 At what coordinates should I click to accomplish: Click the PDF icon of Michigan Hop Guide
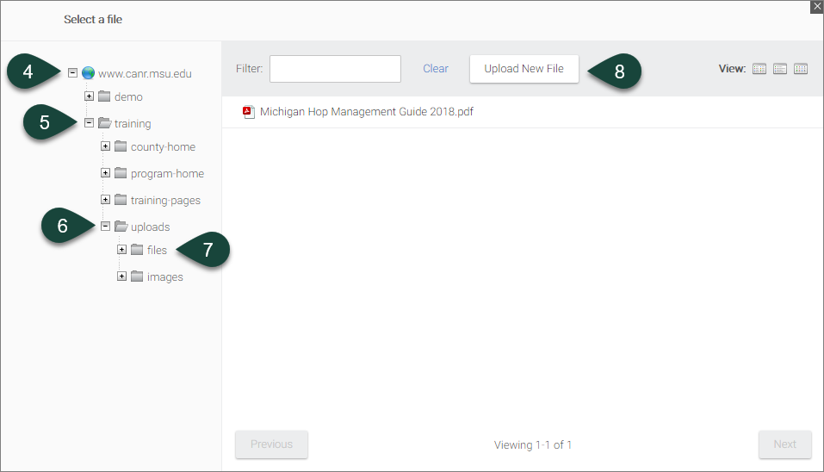pos(249,112)
